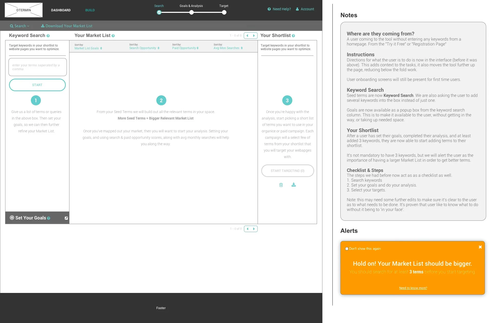
Task: Open the Set Your Goals panel bar
Action: point(37,218)
